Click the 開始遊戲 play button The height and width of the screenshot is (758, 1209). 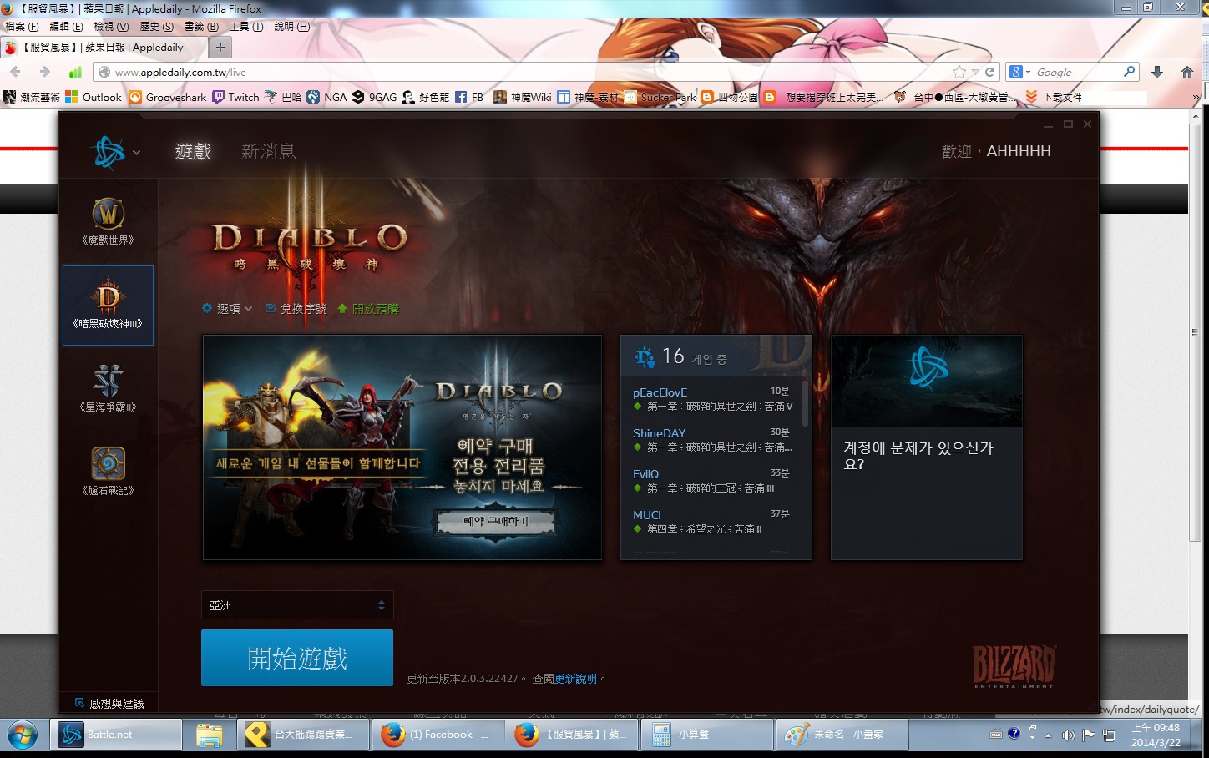(x=297, y=658)
